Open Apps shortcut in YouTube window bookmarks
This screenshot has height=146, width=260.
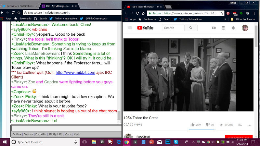(131, 19)
